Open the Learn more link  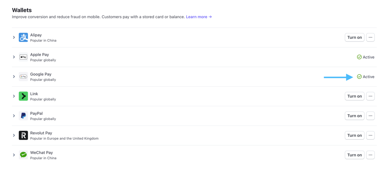coord(199,17)
